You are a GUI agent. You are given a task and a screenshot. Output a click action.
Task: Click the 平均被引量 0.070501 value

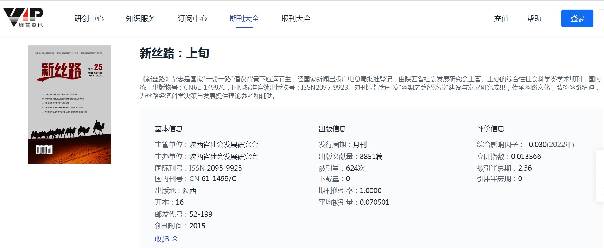(x=375, y=202)
